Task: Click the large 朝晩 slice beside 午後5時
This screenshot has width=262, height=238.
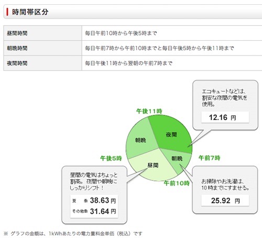Action: [x=140, y=140]
